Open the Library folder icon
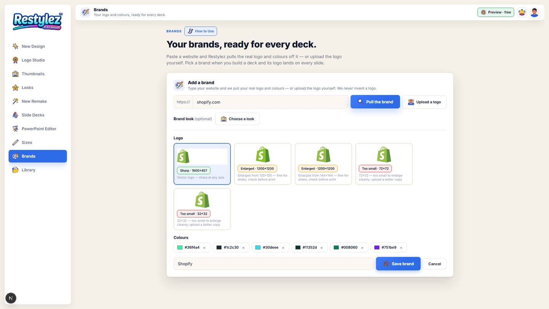This screenshot has width=549, height=309. (x=15, y=170)
